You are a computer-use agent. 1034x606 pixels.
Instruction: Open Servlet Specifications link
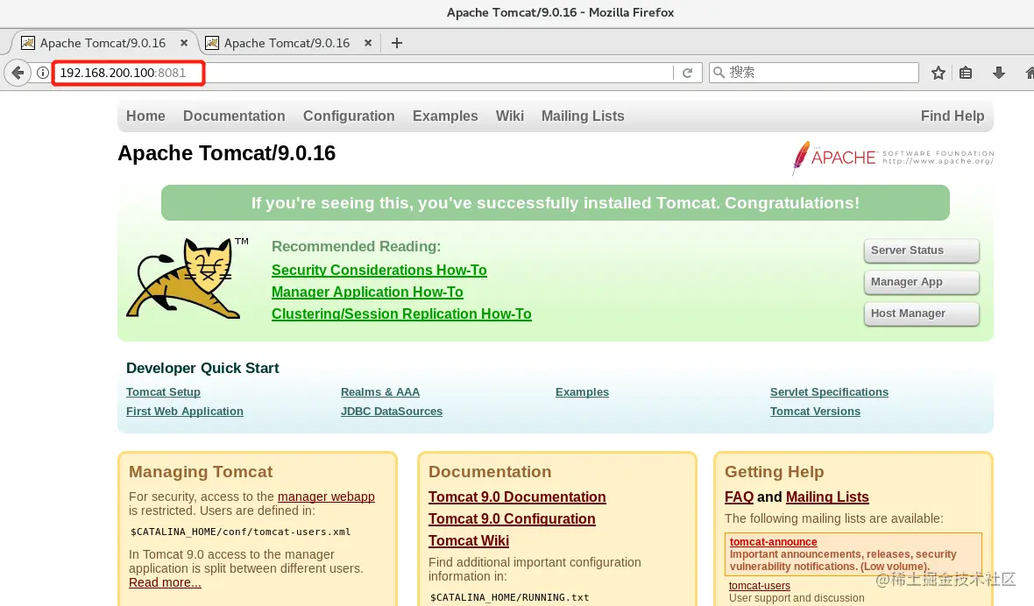point(830,392)
